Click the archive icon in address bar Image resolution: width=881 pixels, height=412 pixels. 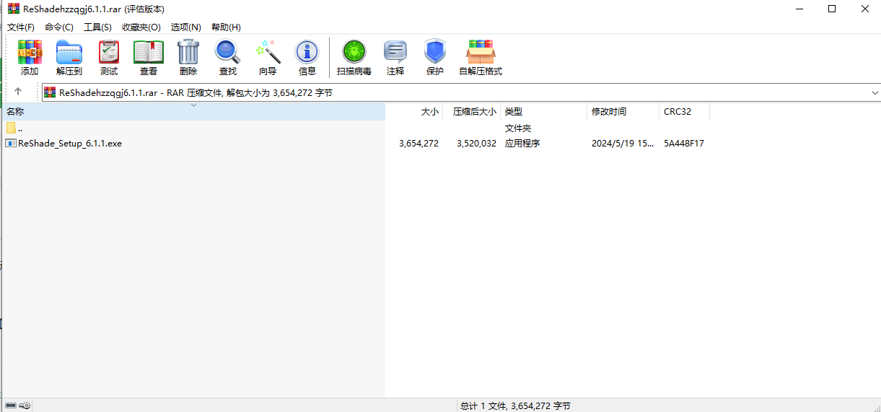tap(50, 92)
